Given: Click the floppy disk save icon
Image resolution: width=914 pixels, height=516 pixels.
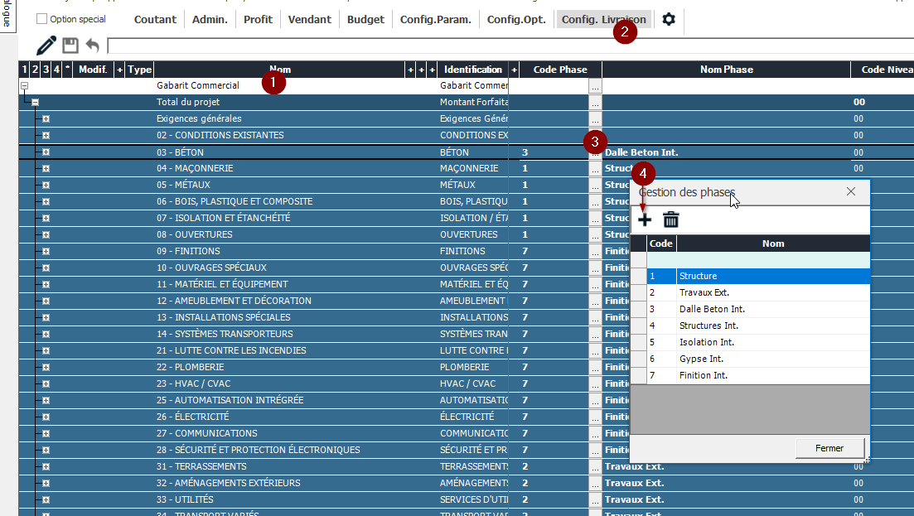Looking at the screenshot, I should [x=70, y=46].
